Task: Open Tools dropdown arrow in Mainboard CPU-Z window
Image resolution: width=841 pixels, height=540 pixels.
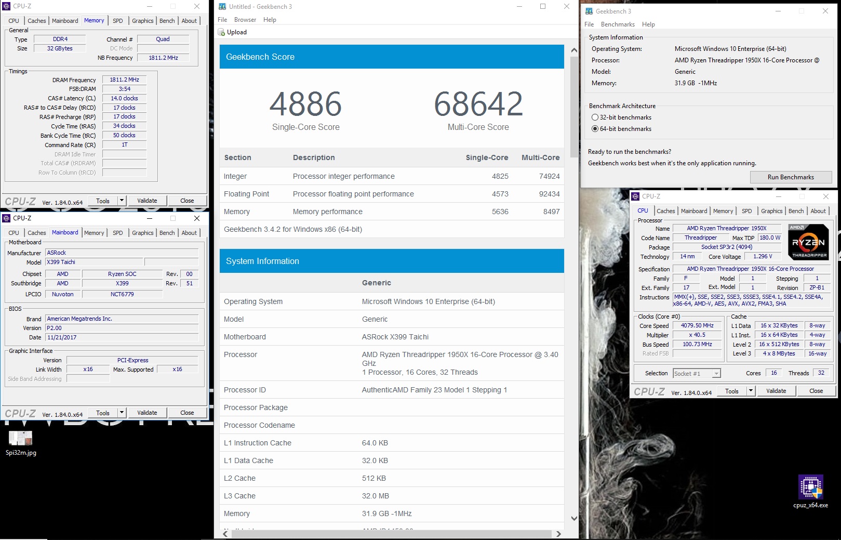Action: (122, 413)
